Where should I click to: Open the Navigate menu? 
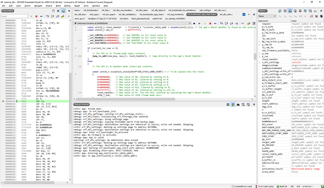click(x=38, y=6)
